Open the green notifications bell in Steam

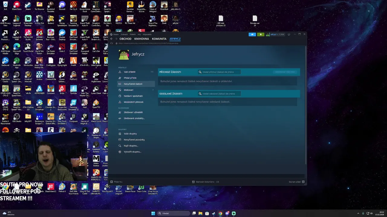click(x=261, y=34)
